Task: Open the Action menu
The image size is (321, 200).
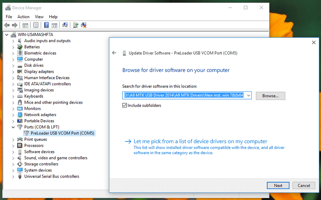Action: pos(23,17)
